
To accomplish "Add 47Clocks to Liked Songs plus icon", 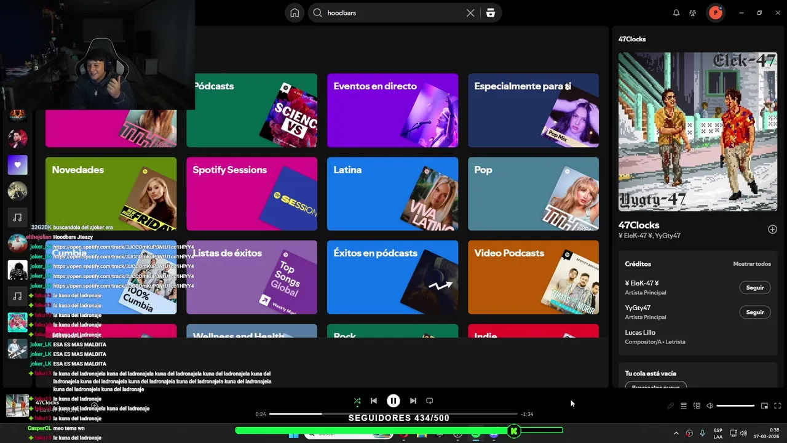I will 772,229.
